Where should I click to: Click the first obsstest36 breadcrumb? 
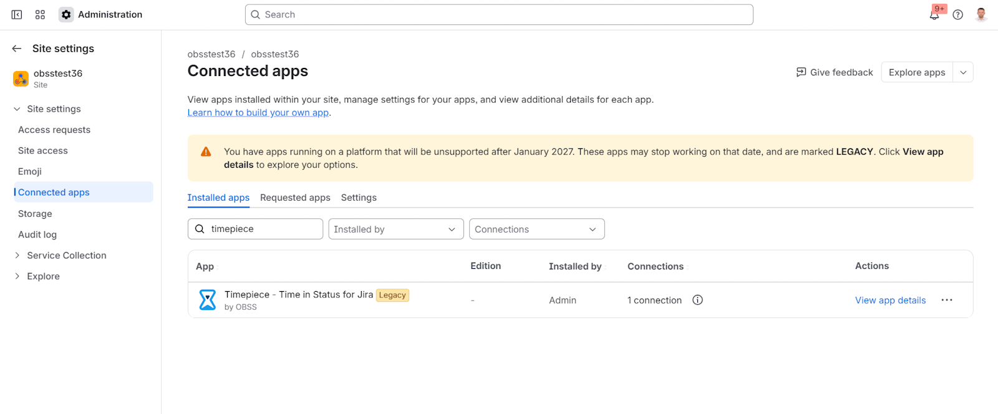pyautogui.click(x=211, y=54)
